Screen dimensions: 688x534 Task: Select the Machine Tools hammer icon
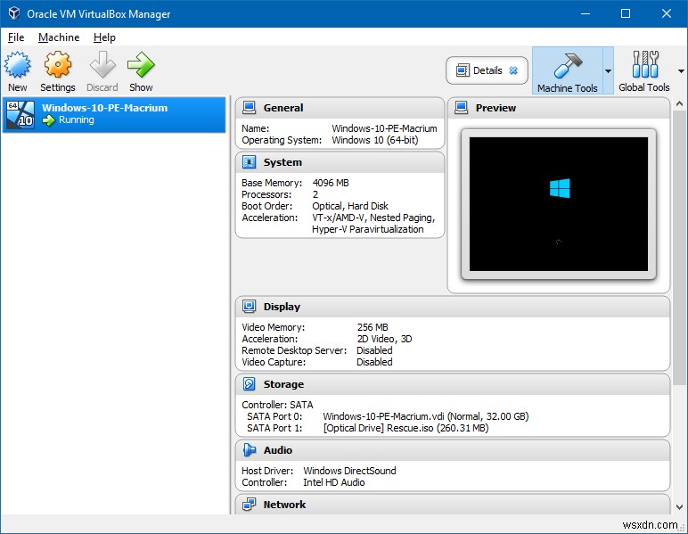pyautogui.click(x=568, y=65)
